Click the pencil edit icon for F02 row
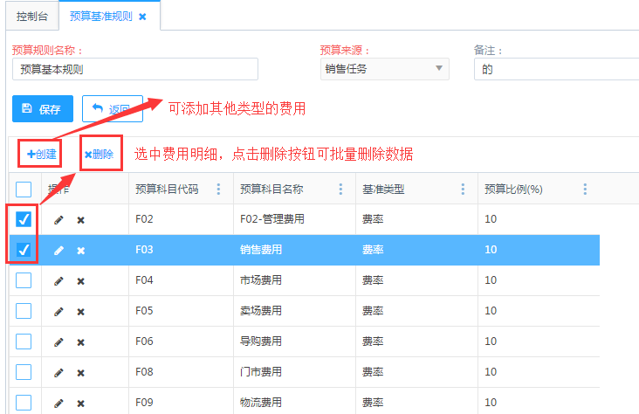 pyautogui.click(x=58, y=220)
